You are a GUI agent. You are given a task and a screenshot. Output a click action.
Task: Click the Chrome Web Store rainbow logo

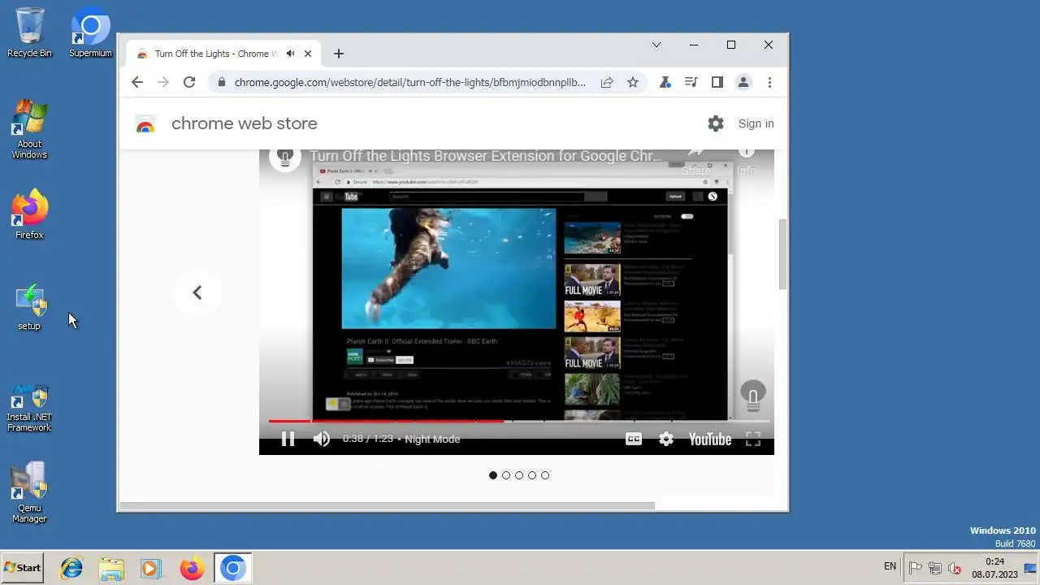pos(145,124)
